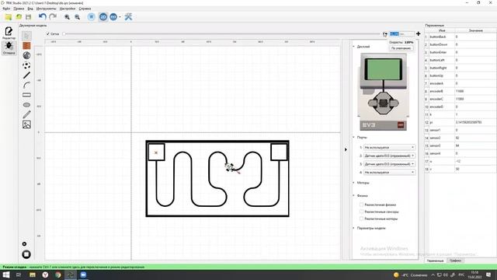The height and width of the screenshot is (280, 497).
Task: Click the small run dot above stop
Action: point(24,243)
